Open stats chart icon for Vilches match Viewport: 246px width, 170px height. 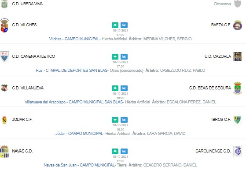click(124, 25)
